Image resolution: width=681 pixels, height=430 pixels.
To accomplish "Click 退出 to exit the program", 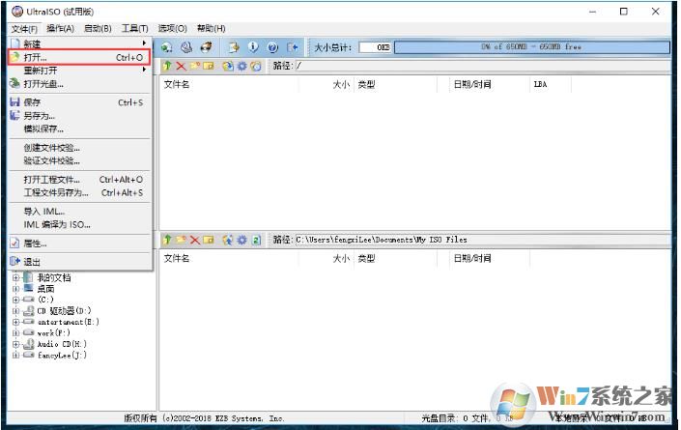I will pyautogui.click(x=32, y=261).
